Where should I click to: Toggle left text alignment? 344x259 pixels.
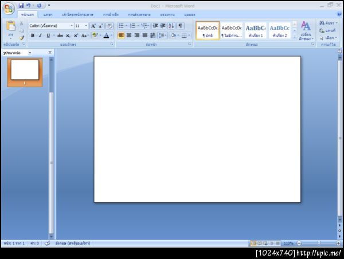[x=121, y=36]
